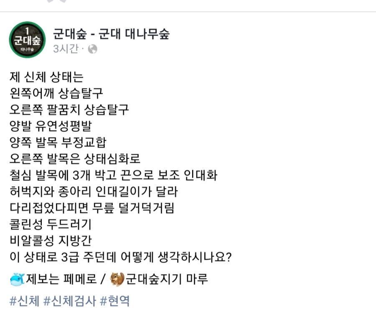Click the chipmunk emoji before 군대숲지기
Screen dimensions: 376x320
click(117, 279)
